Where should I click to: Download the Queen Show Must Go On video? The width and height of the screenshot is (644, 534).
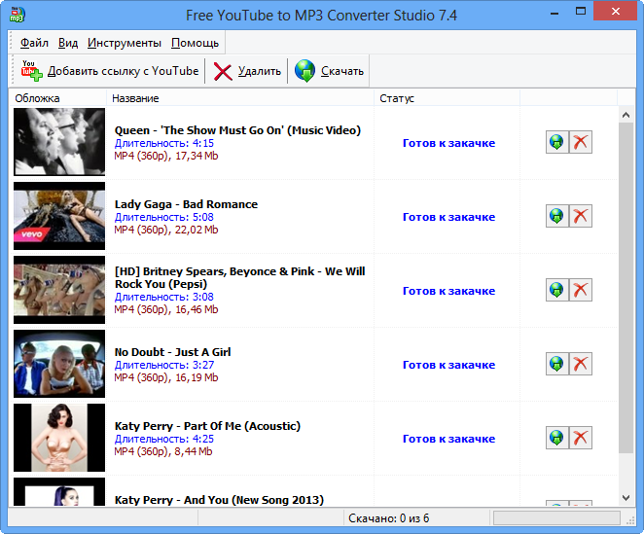pyautogui.click(x=556, y=142)
